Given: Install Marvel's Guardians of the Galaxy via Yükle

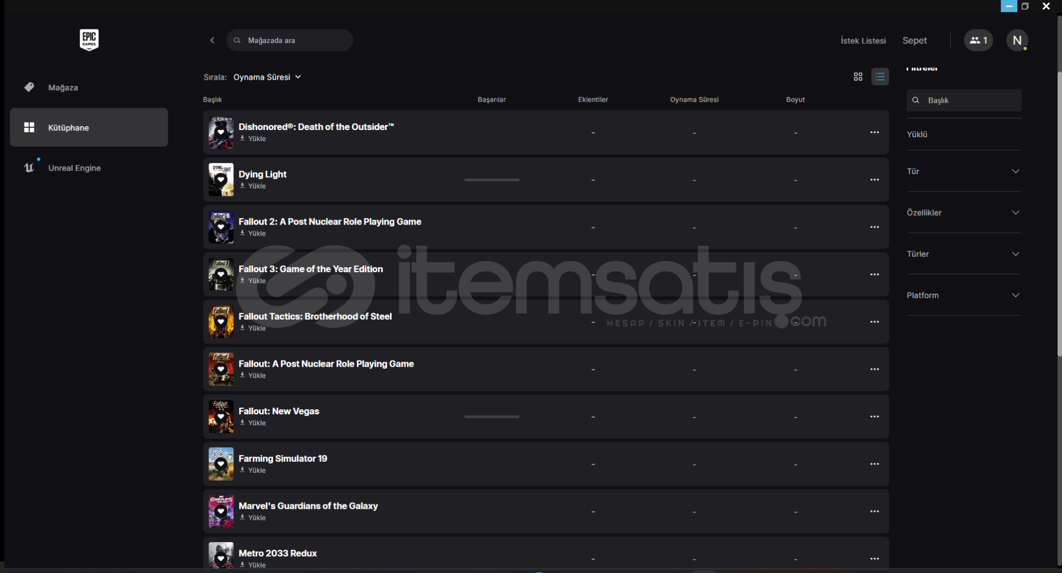Looking at the screenshot, I should [253, 518].
